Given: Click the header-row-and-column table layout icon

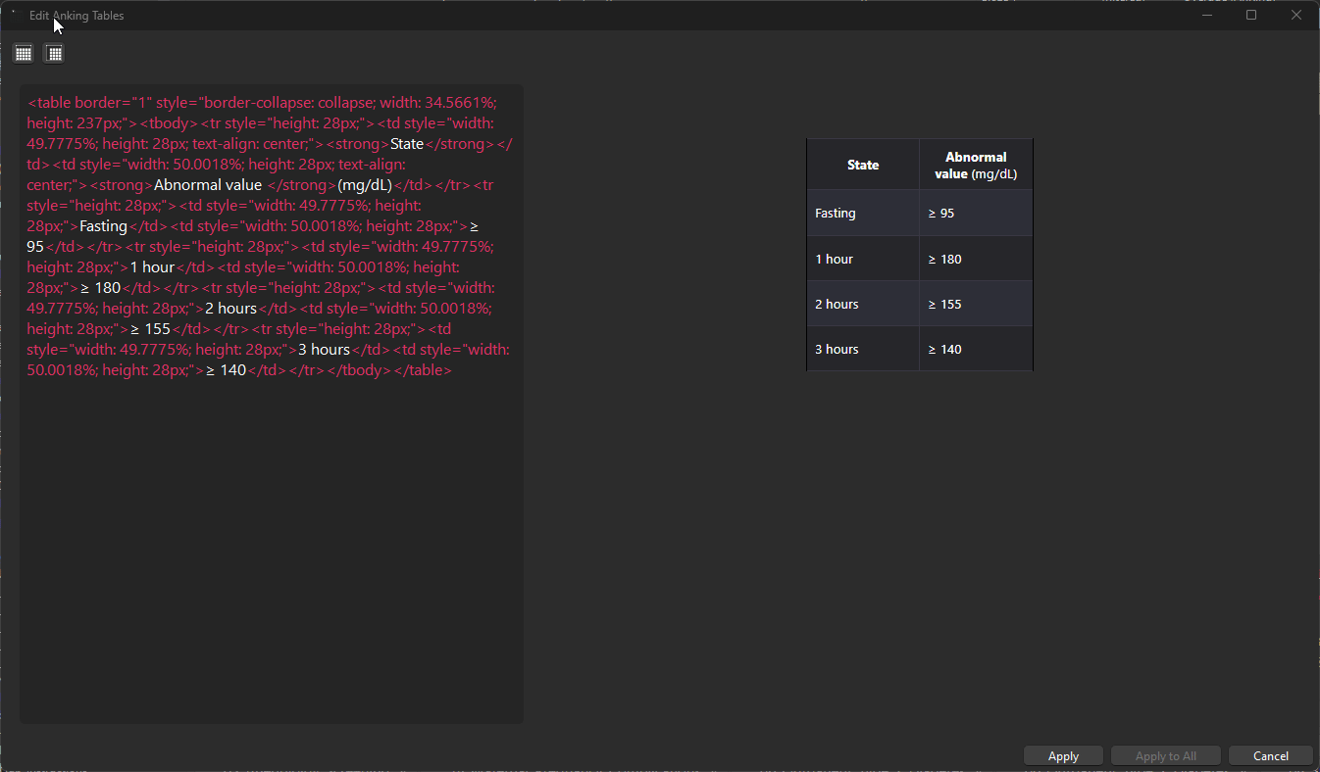Looking at the screenshot, I should click(x=55, y=54).
